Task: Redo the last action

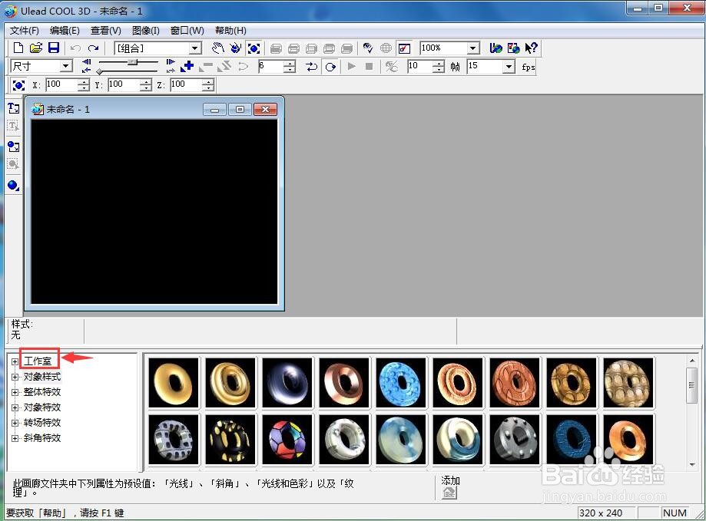Action: tap(93, 48)
